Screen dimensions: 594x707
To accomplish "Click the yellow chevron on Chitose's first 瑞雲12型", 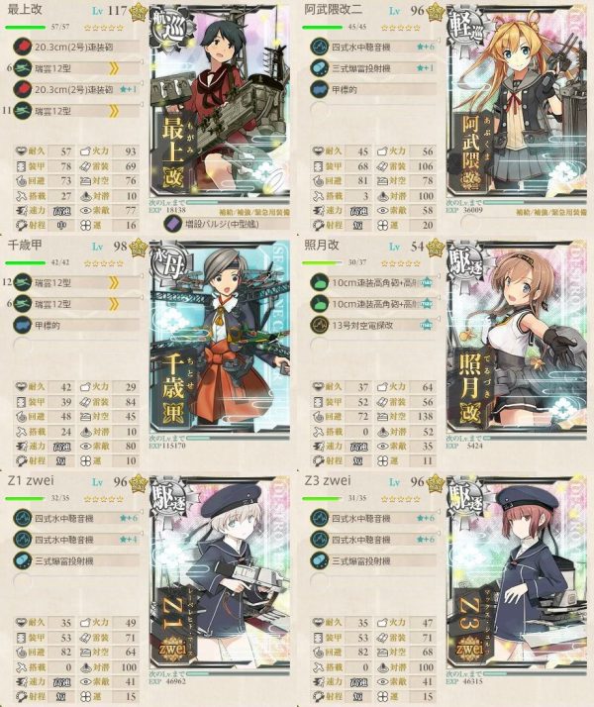I will 114,283.
